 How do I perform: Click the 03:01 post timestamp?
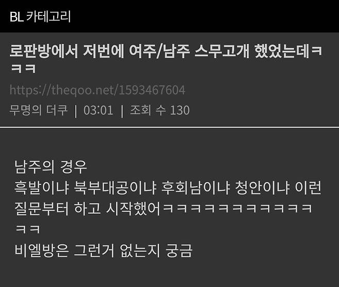(98, 110)
